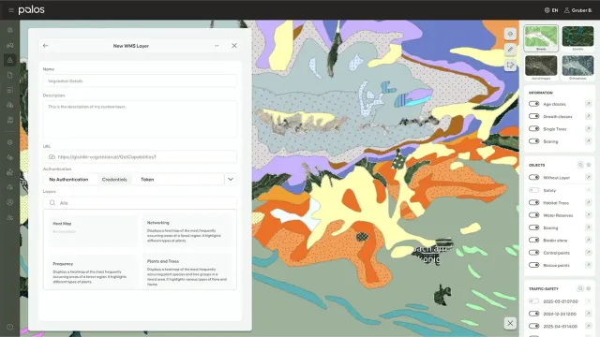Click the pencil edit tool on map

pyautogui.click(x=510, y=50)
